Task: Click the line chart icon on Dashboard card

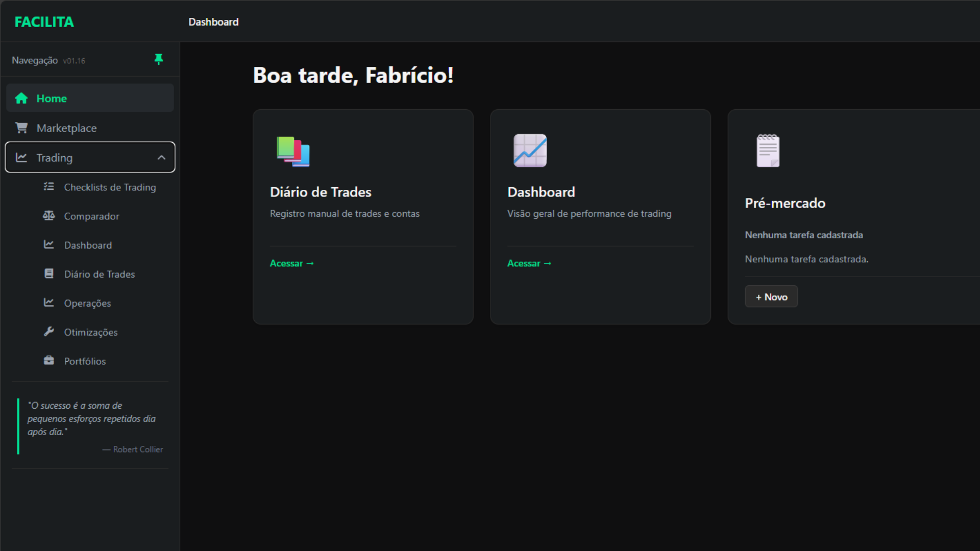Action: [x=530, y=151]
